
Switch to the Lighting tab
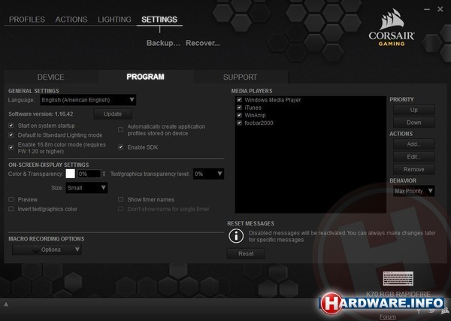(114, 19)
